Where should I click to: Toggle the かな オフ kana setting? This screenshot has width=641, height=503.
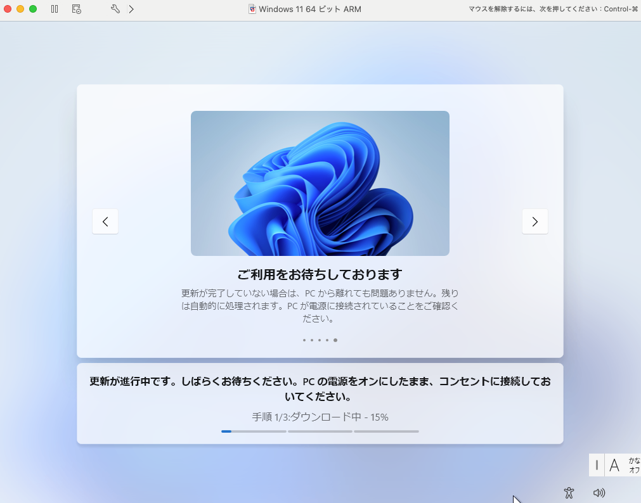[x=635, y=465]
